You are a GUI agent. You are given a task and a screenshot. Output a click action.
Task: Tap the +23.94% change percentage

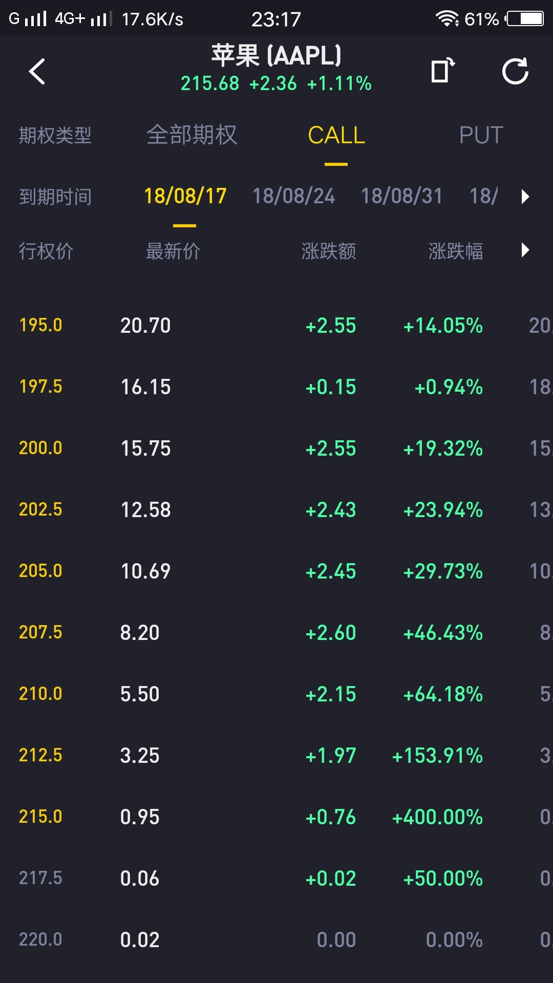(443, 510)
